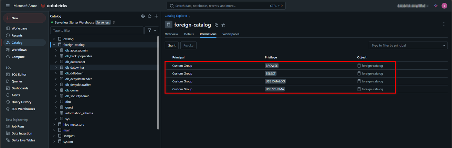Viewport: 452px width, 148px height.
Task: Open the filter options funnel dropdown
Action: point(151,30)
